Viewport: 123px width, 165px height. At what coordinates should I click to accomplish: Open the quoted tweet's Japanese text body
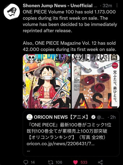(x=69, y=131)
